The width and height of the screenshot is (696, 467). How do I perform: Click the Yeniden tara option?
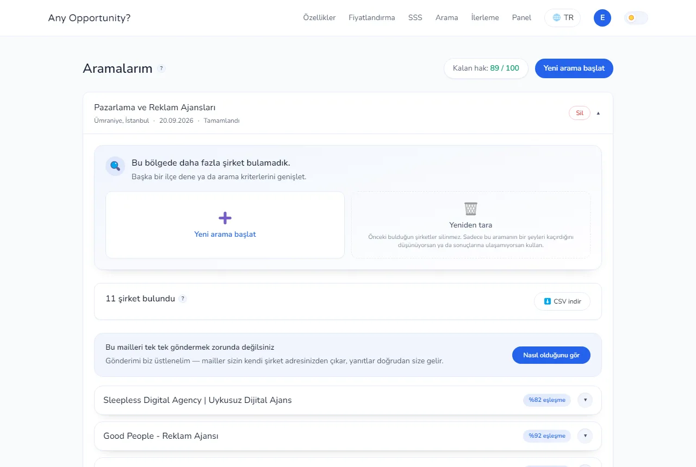(x=471, y=225)
